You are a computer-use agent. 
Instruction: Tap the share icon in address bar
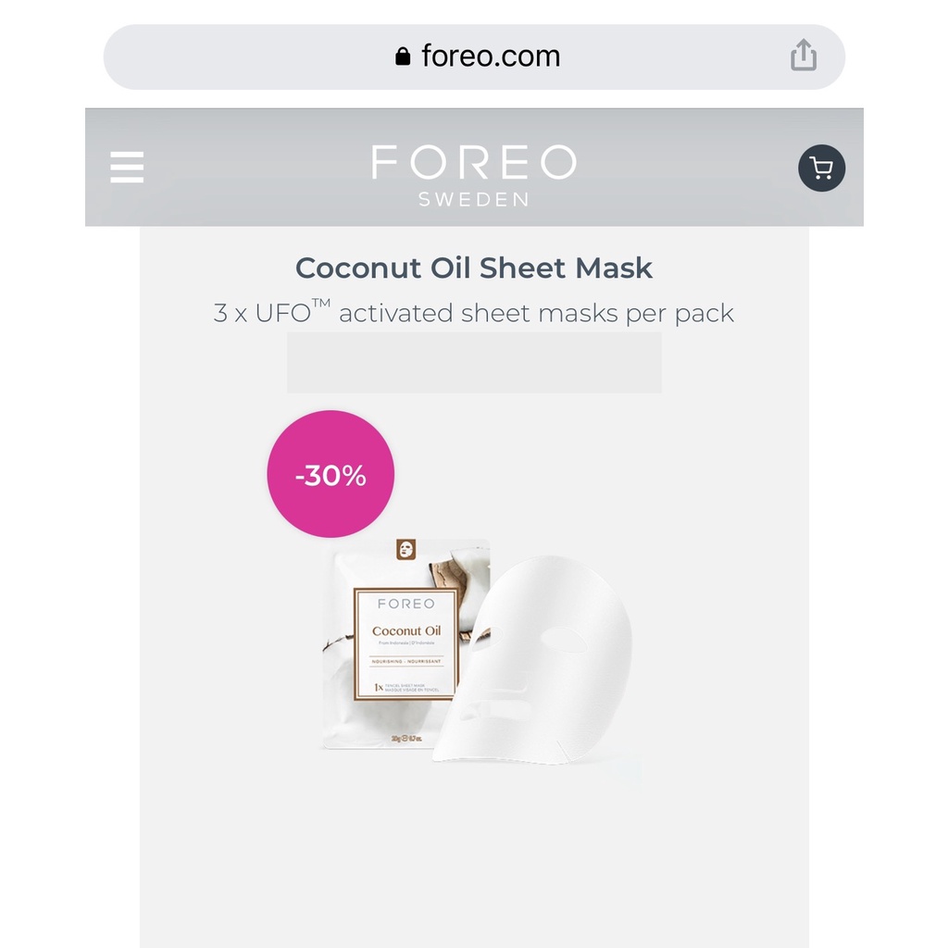pos(804,56)
